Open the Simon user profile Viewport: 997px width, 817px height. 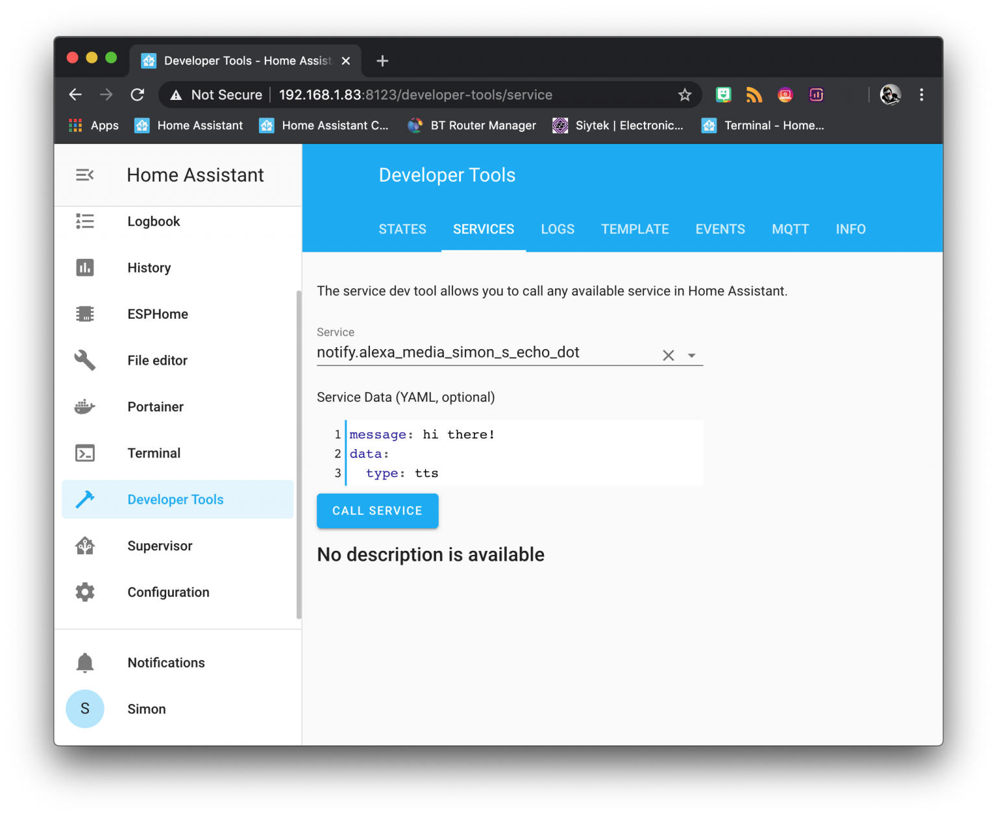coord(85,709)
